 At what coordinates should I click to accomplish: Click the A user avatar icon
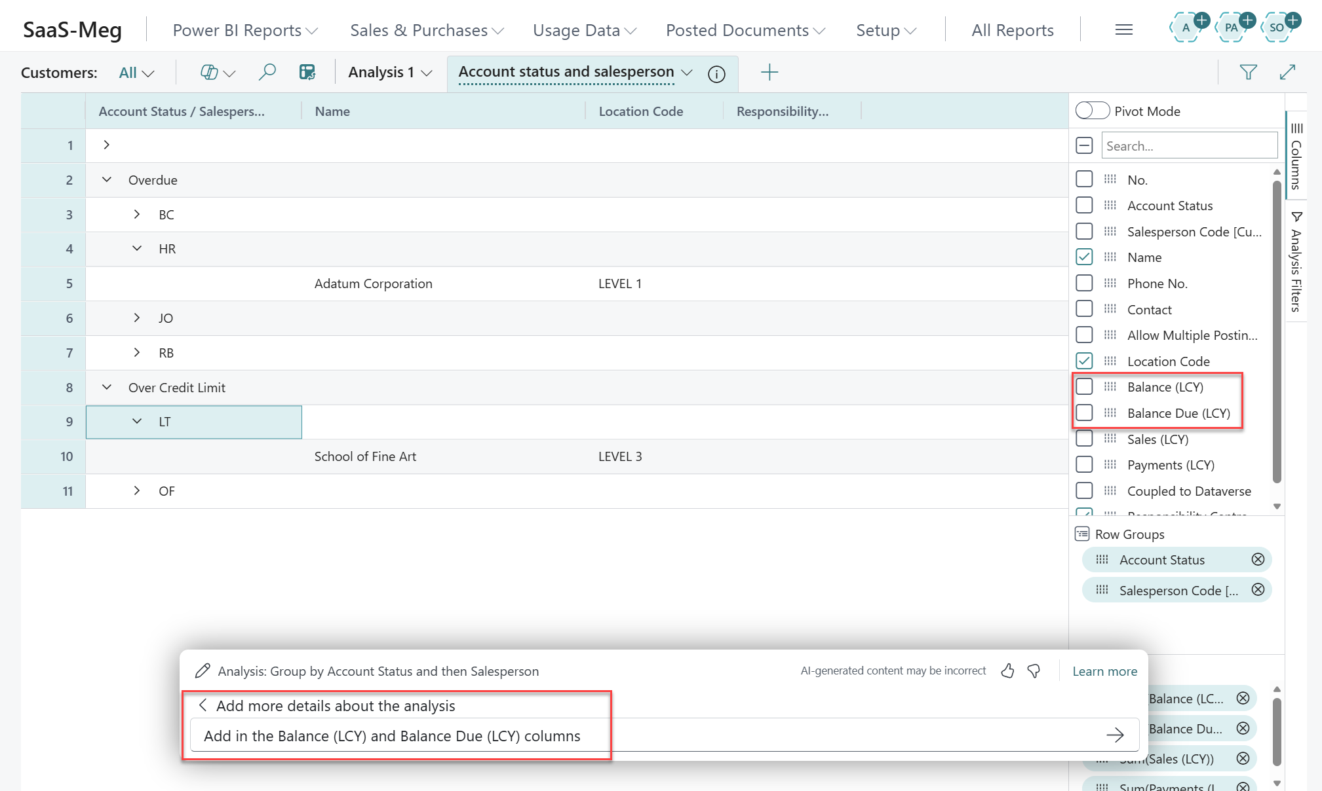pos(1186,28)
